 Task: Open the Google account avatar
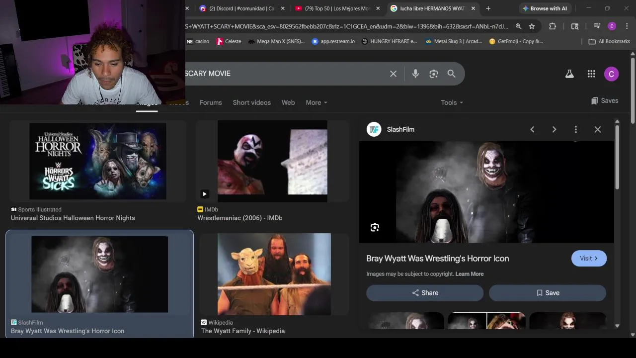(x=611, y=74)
